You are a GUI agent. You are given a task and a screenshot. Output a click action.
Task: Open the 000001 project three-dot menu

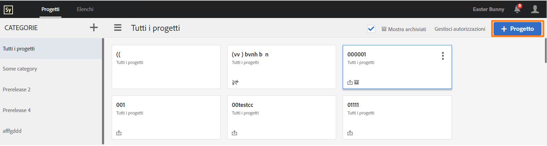tap(443, 56)
